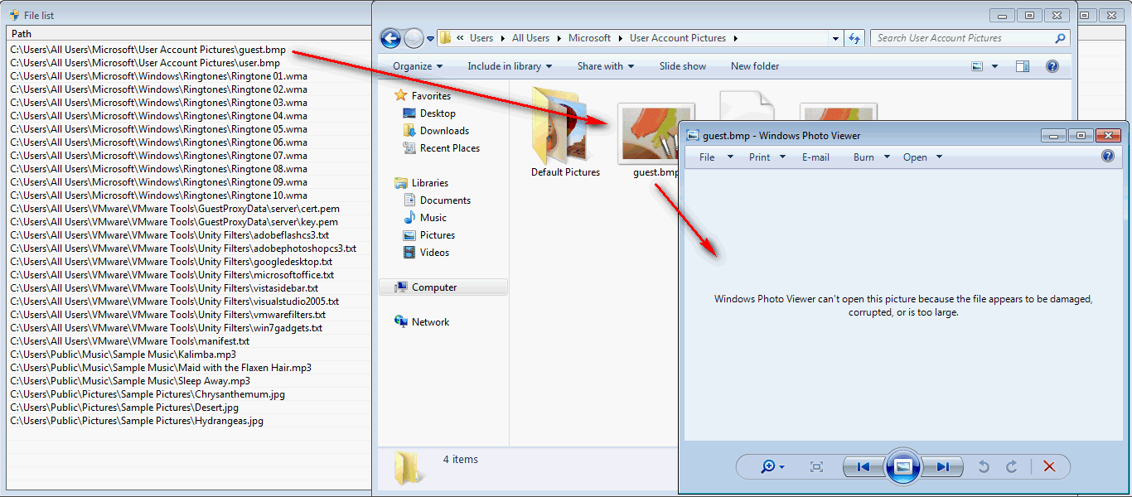This screenshot has height=497, width=1132.
Task: Select manifest.txt row in File list
Action: 130,341
